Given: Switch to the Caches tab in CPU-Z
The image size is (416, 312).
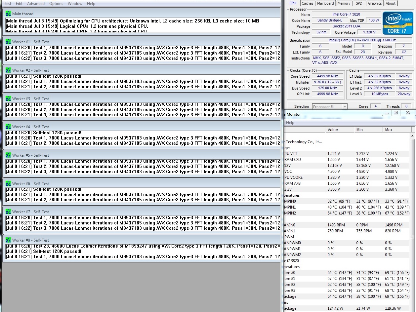Looking at the screenshot, I should pos(307,3).
